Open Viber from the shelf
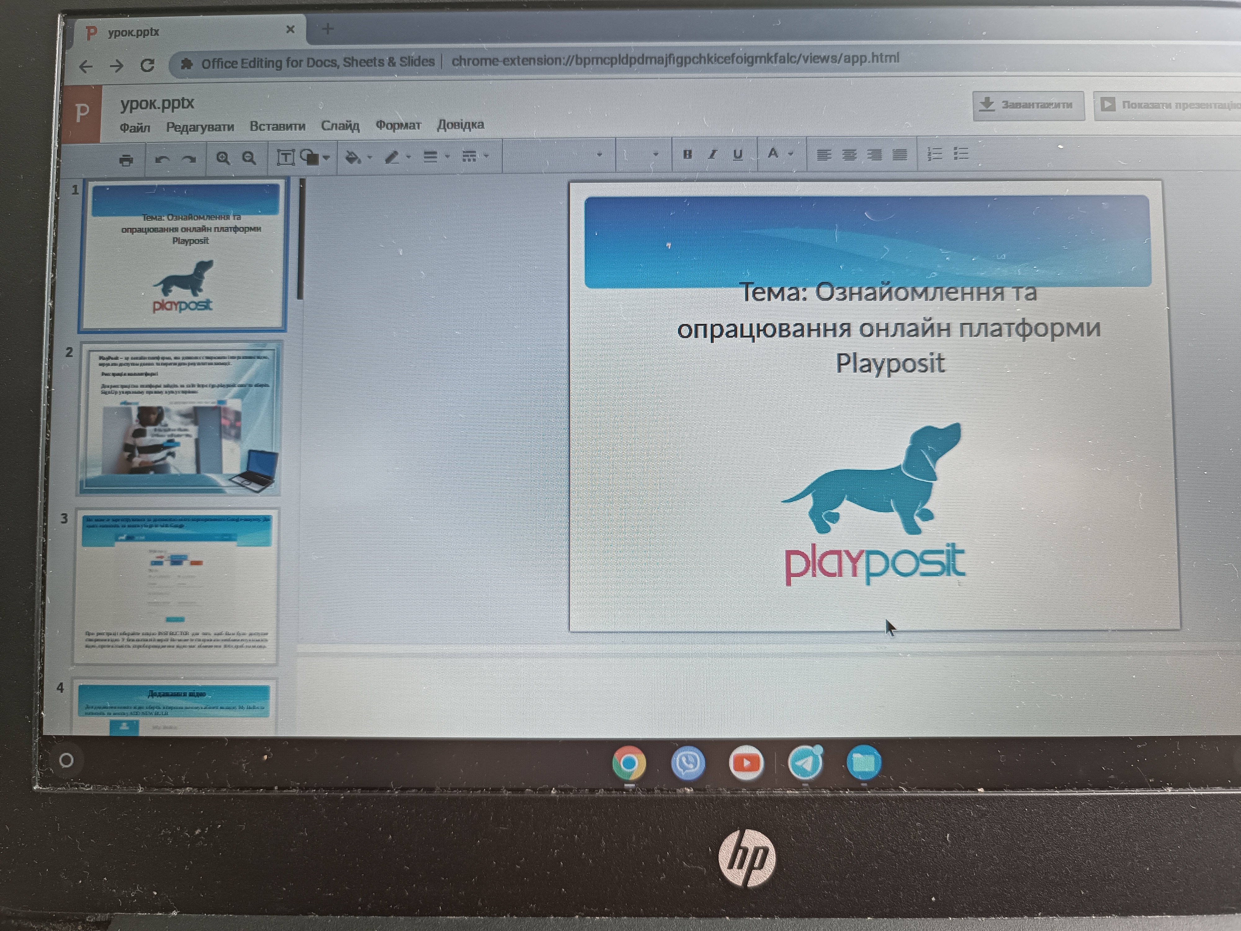This screenshot has height=931, width=1241. (x=688, y=763)
